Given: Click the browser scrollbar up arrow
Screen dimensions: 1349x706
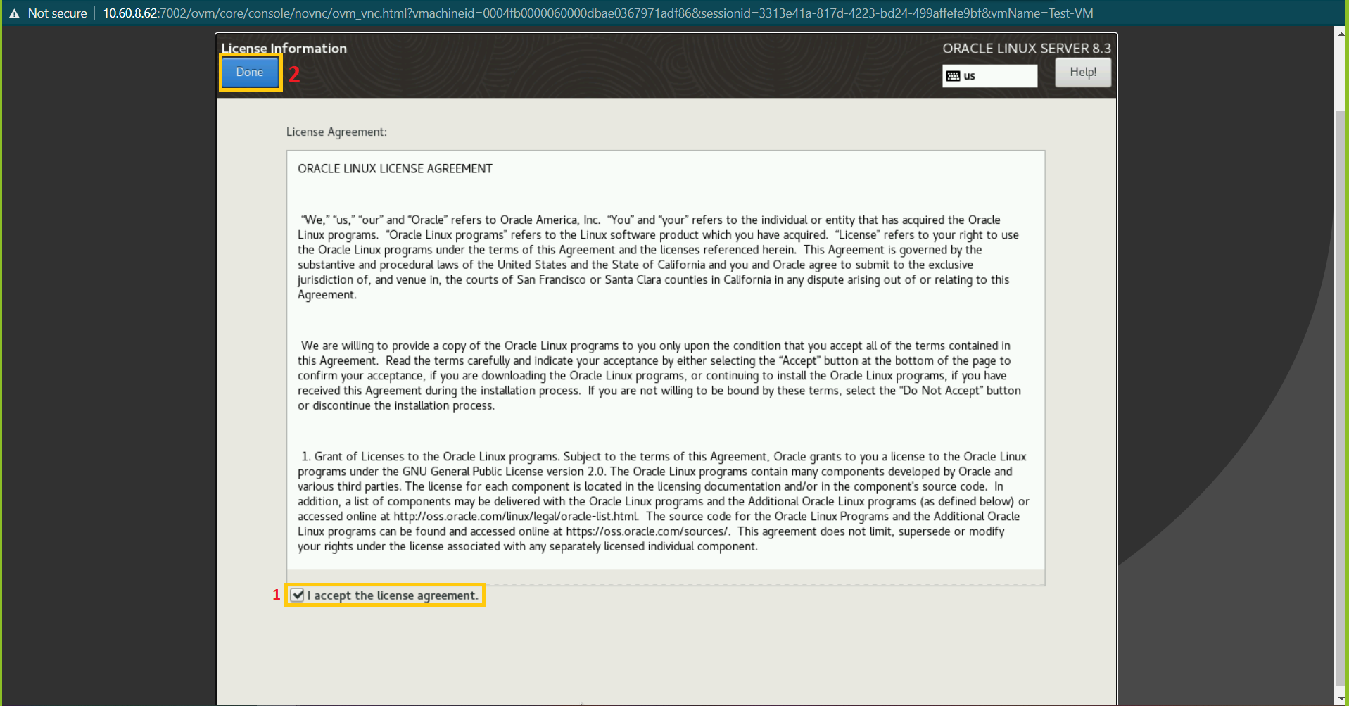Looking at the screenshot, I should 1341,33.
